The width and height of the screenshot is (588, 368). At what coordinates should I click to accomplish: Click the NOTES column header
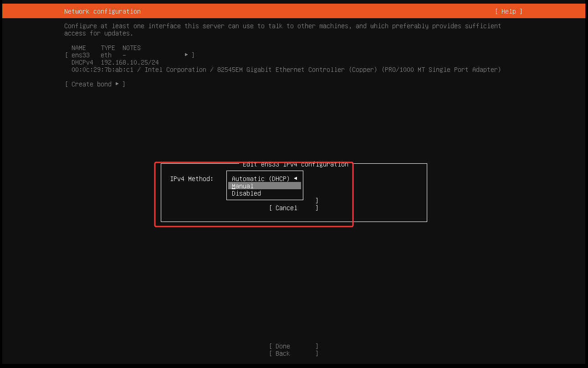[x=132, y=48]
